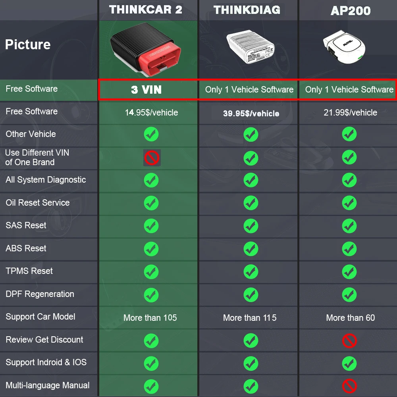397x397 pixels.
Task: Click THINKCAR 2's checkmark for Multi-language Manual
Action: click(151, 385)
